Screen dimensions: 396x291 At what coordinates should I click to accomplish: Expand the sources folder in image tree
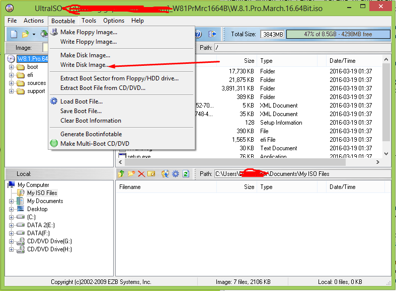[x=11, y=83]
